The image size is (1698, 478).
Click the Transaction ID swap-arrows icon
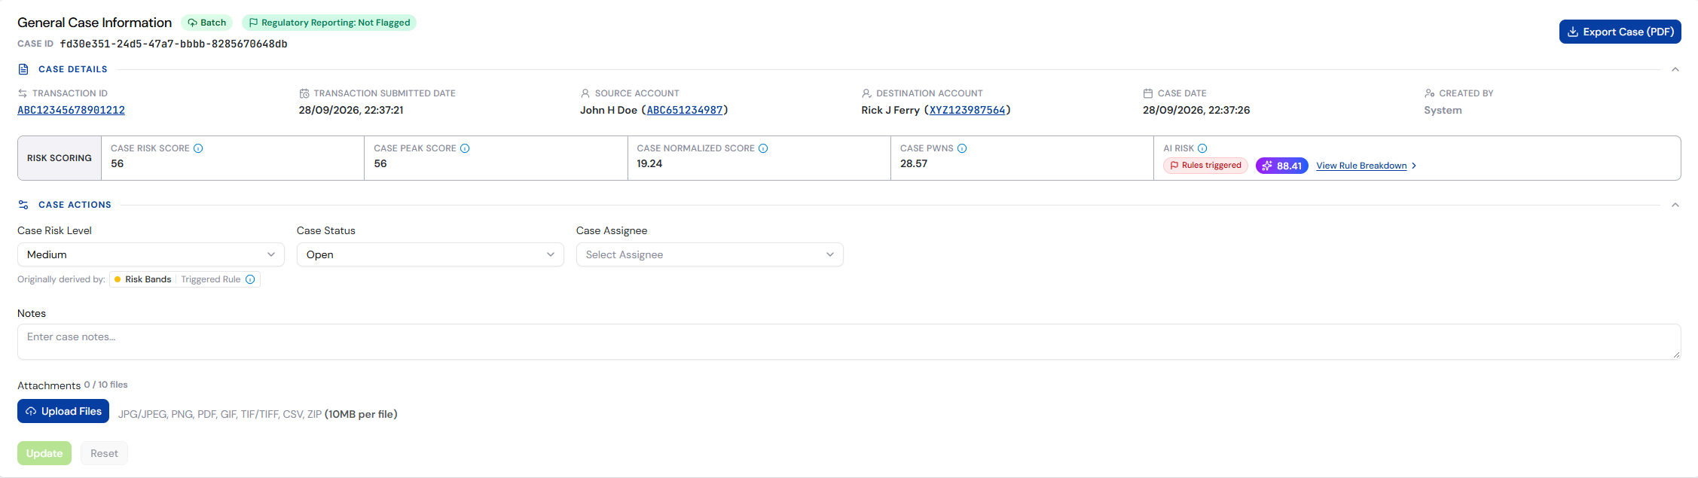[23, 93]
